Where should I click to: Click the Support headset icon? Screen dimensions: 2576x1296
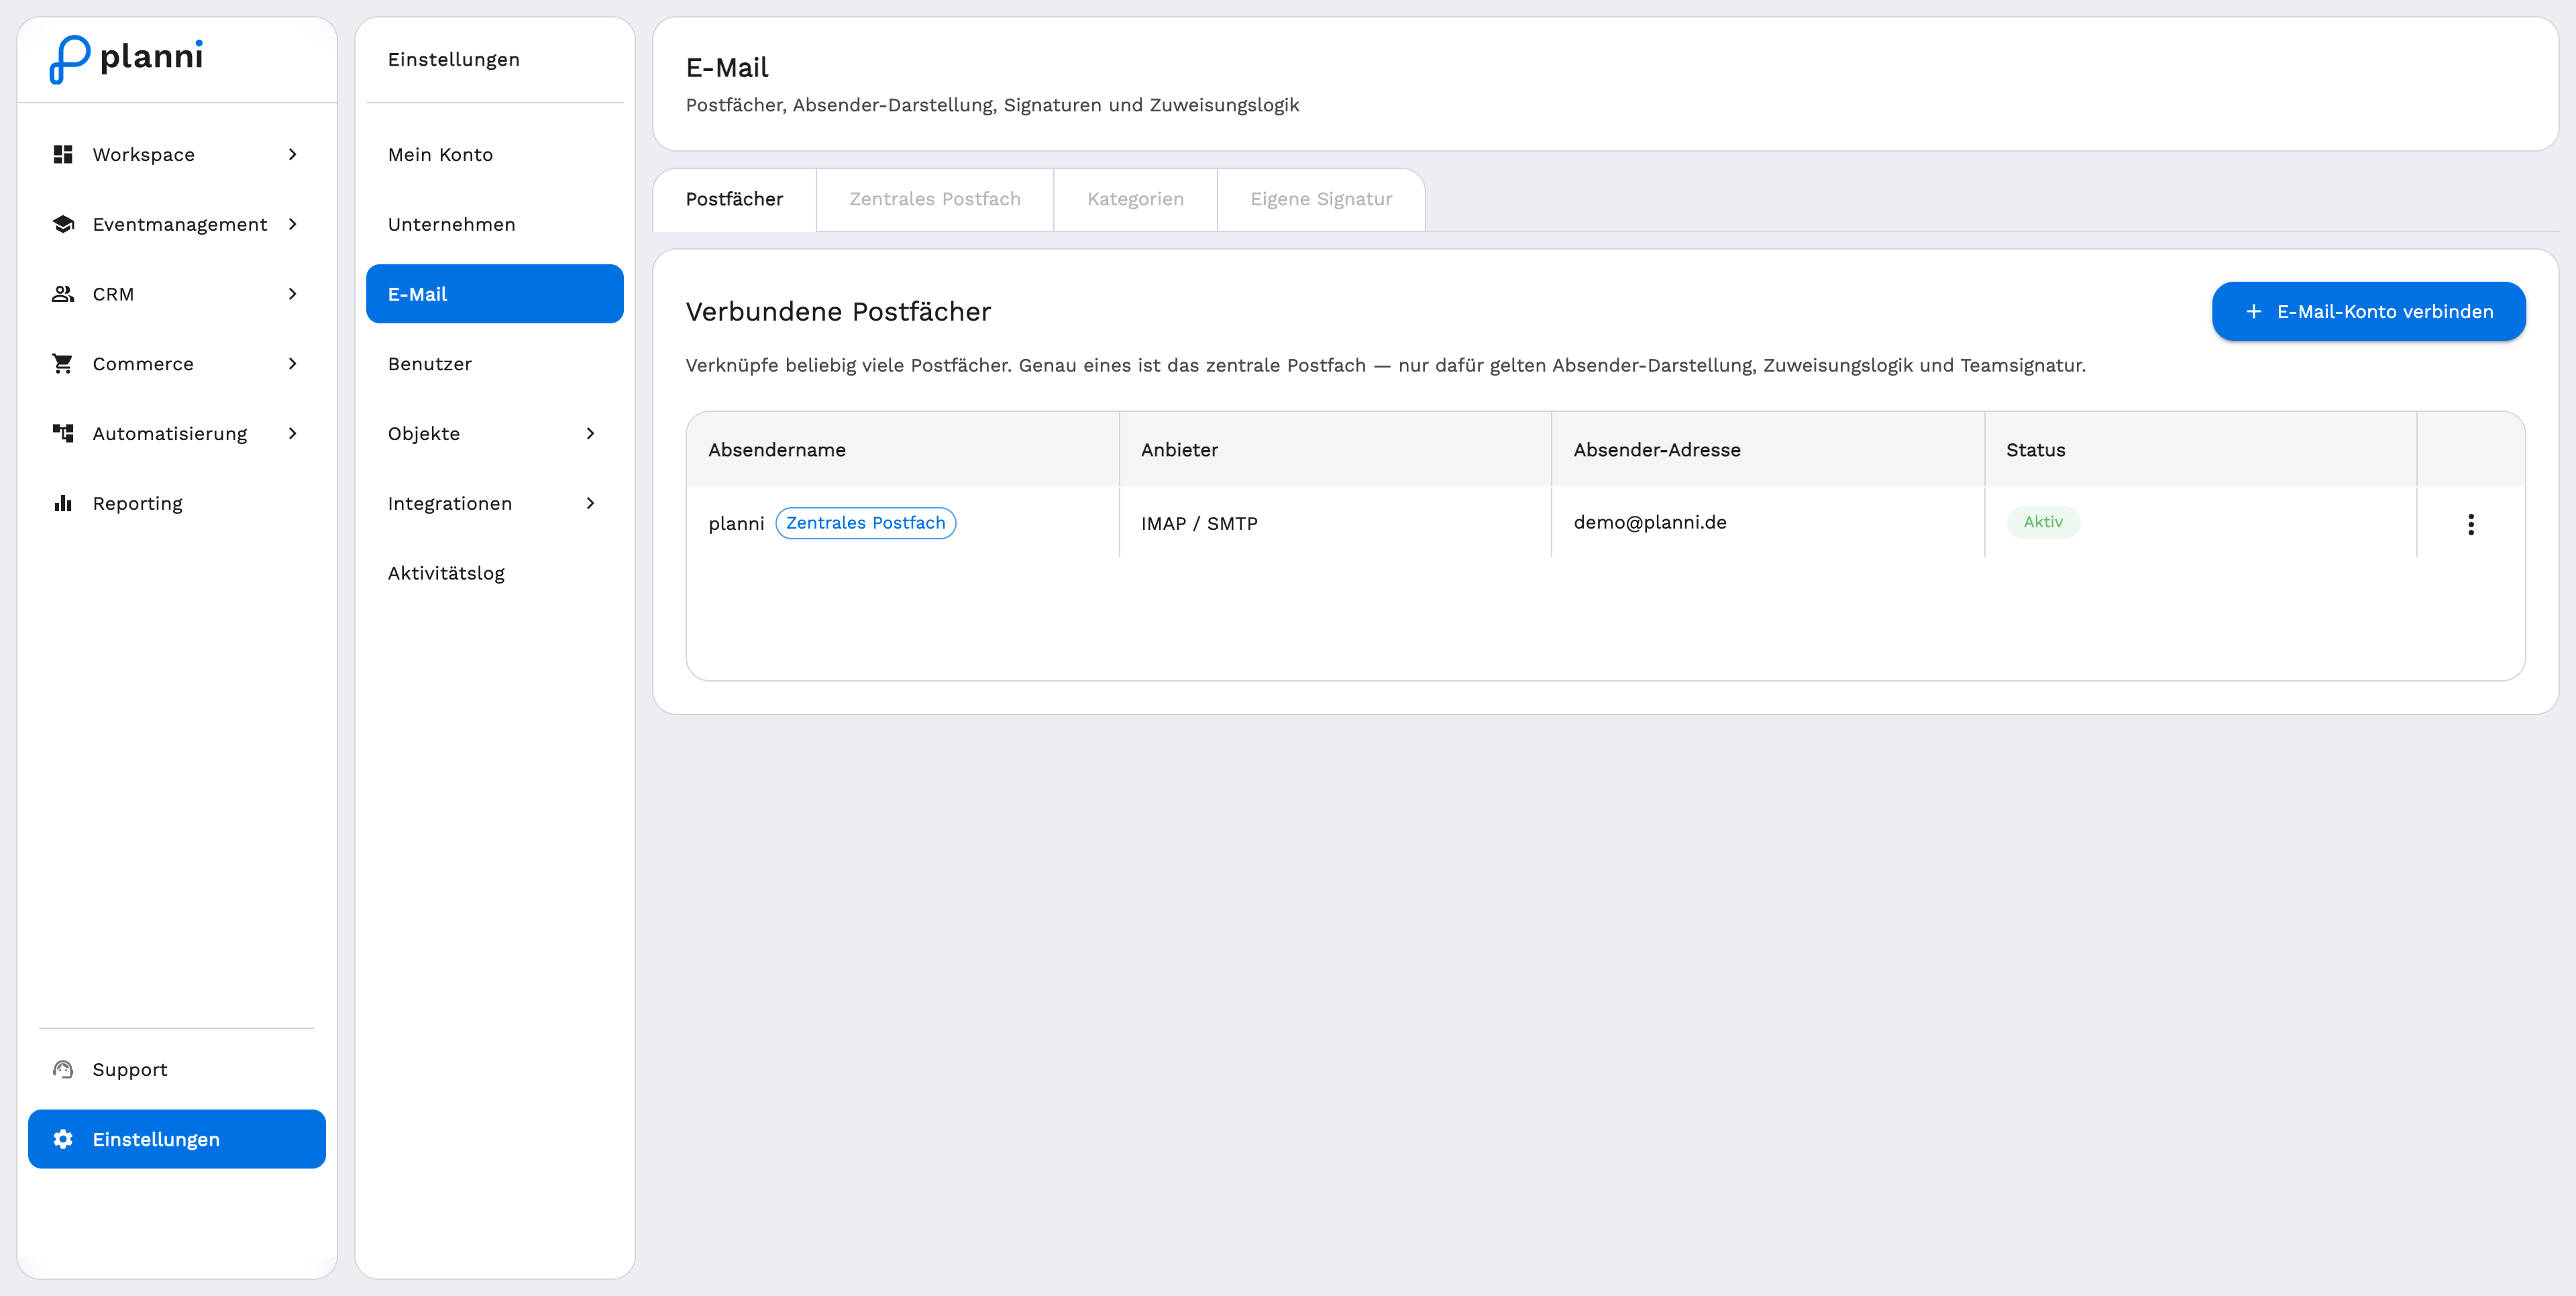(x=63, y=1069)
